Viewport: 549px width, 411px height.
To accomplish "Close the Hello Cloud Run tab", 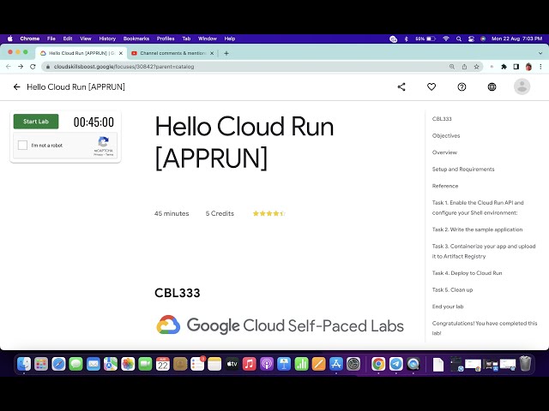I will click(x=121, y=53).
